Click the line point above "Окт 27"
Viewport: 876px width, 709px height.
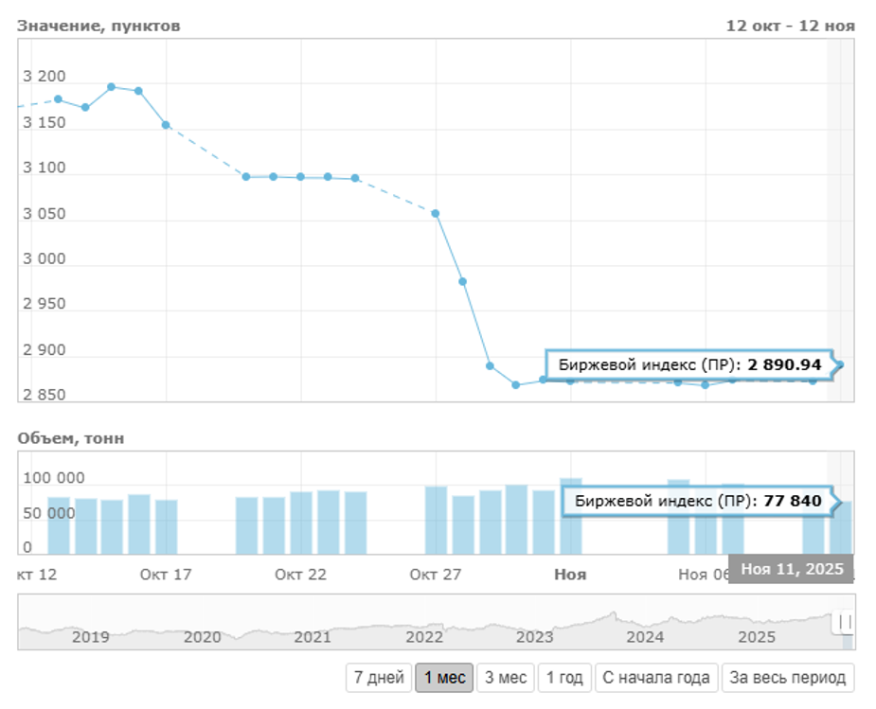tap(436, 214)
